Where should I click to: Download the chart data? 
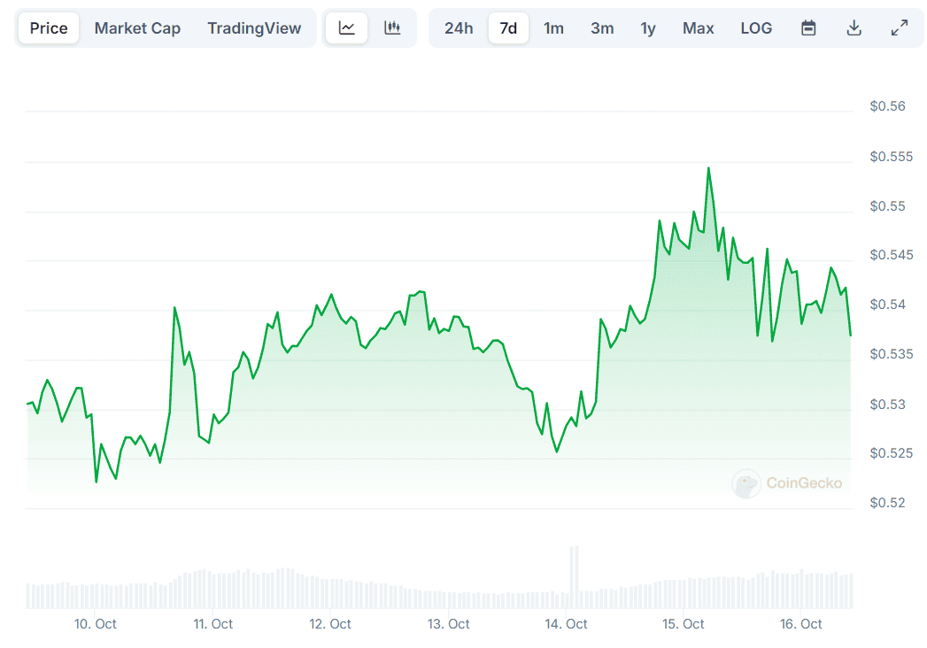(854, 27)
